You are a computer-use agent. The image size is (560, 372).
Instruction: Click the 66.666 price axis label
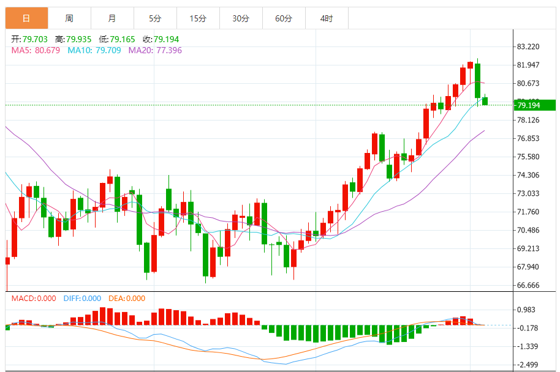click(x=528, y=285)
